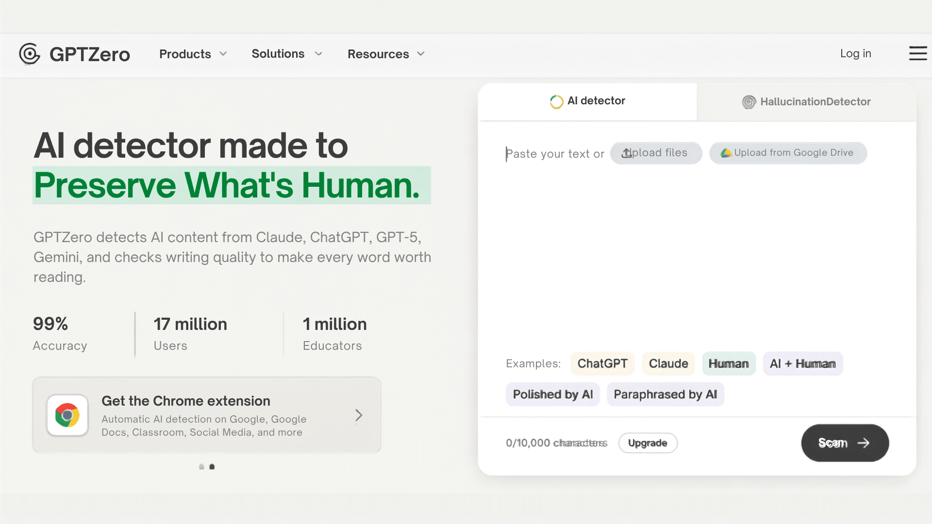Click the chevron on the Chrome extension card
This screenshot has width=932, height=524.
pos(359,415)
